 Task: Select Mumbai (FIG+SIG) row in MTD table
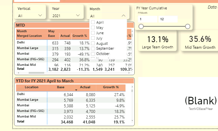30,59
